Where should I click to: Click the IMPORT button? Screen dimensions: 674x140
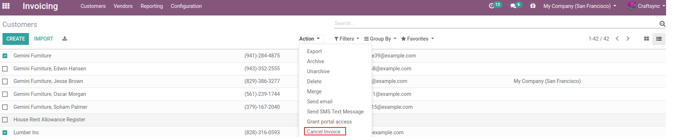44,39
